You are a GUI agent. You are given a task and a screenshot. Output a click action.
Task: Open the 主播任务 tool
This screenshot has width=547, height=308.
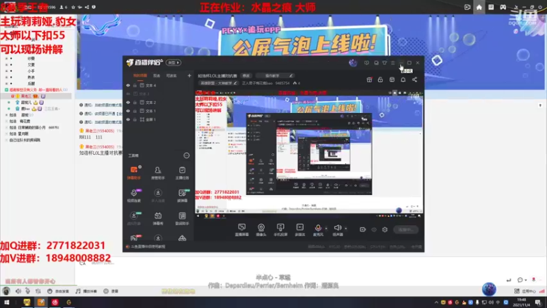click(x=182, y=173)
